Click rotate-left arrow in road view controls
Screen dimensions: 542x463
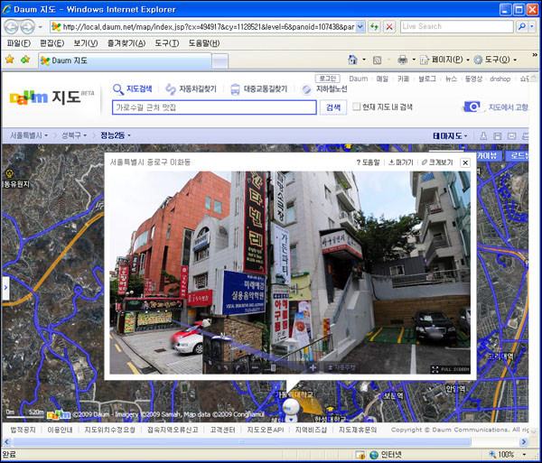coord(226,368)
